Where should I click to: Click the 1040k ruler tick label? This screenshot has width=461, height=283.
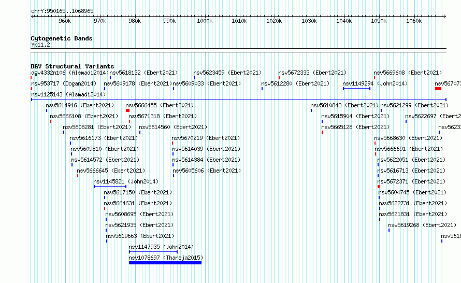pyautogui.click(x=344, y=21)
